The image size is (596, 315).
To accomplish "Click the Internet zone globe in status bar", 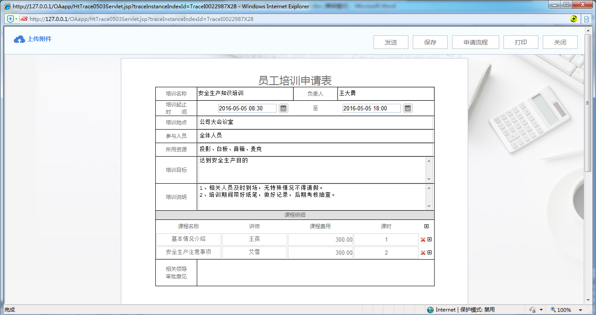I will [x=430, y=309].
